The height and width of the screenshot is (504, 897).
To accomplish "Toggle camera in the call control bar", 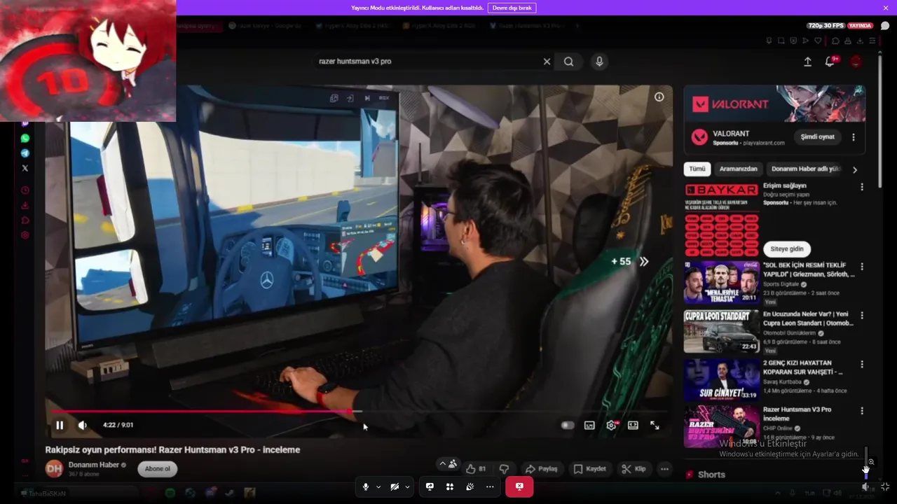I will pos(395,486).
